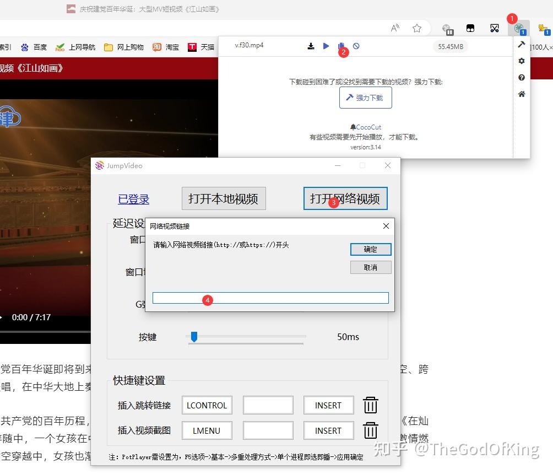Screen dimensions: 553x474
Task: Click the play icon in the CocoCut popup
Action: [326, 46]
